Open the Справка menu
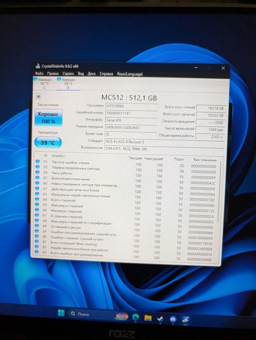Viewport: 256px width, 340px height. click(x=106, y=74)
